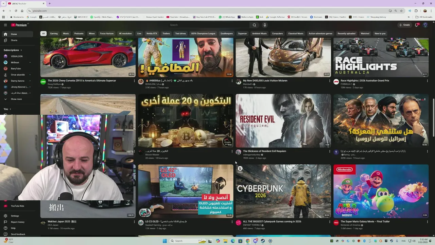
Task: Select the New to you chip
Action: [x=380, y=33]
